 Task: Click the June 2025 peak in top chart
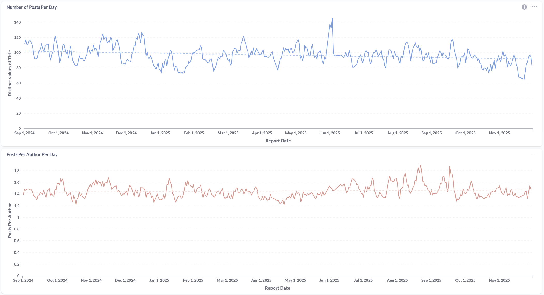pos(332,18)
